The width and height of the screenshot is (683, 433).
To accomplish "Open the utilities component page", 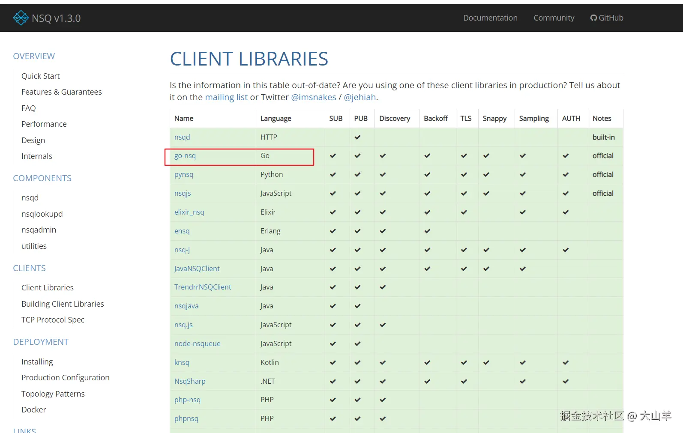I will 34,246.
